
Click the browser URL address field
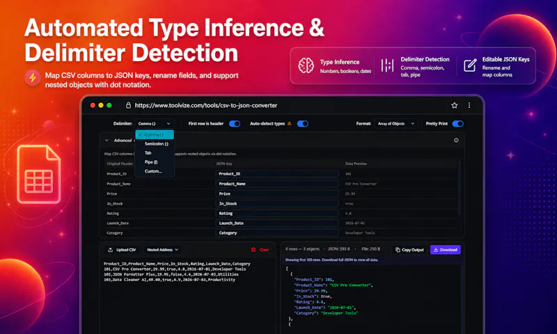(206, 105)
